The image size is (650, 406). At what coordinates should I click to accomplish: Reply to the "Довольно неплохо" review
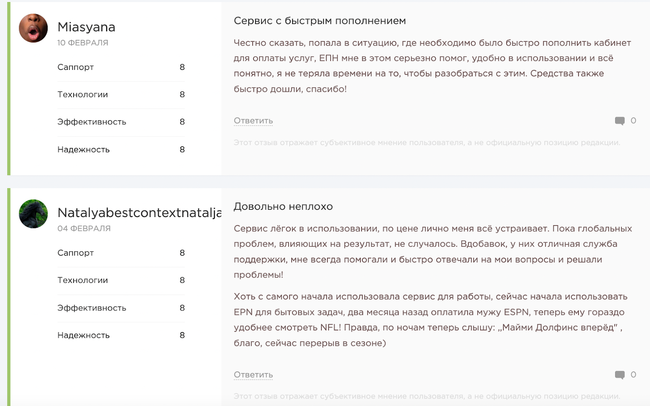(253, 375)
